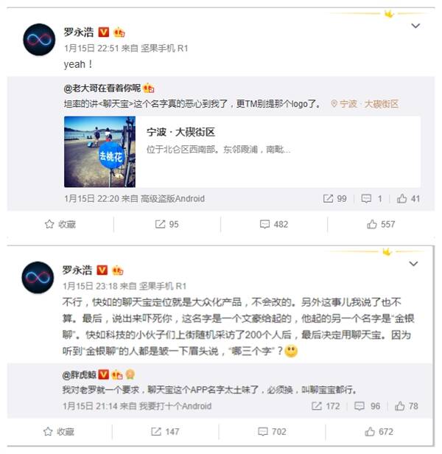Viewport: 442px width, 454px height.
Task: Repost the second post showing 147 shares
Action: (165, 432)
